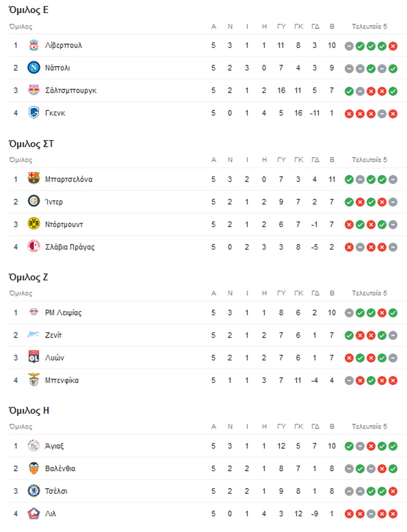Click the Borussia Dortmund crest icon
Image resolution: width=407 pixels, height=532 pixels.
[x=34, y=224]
